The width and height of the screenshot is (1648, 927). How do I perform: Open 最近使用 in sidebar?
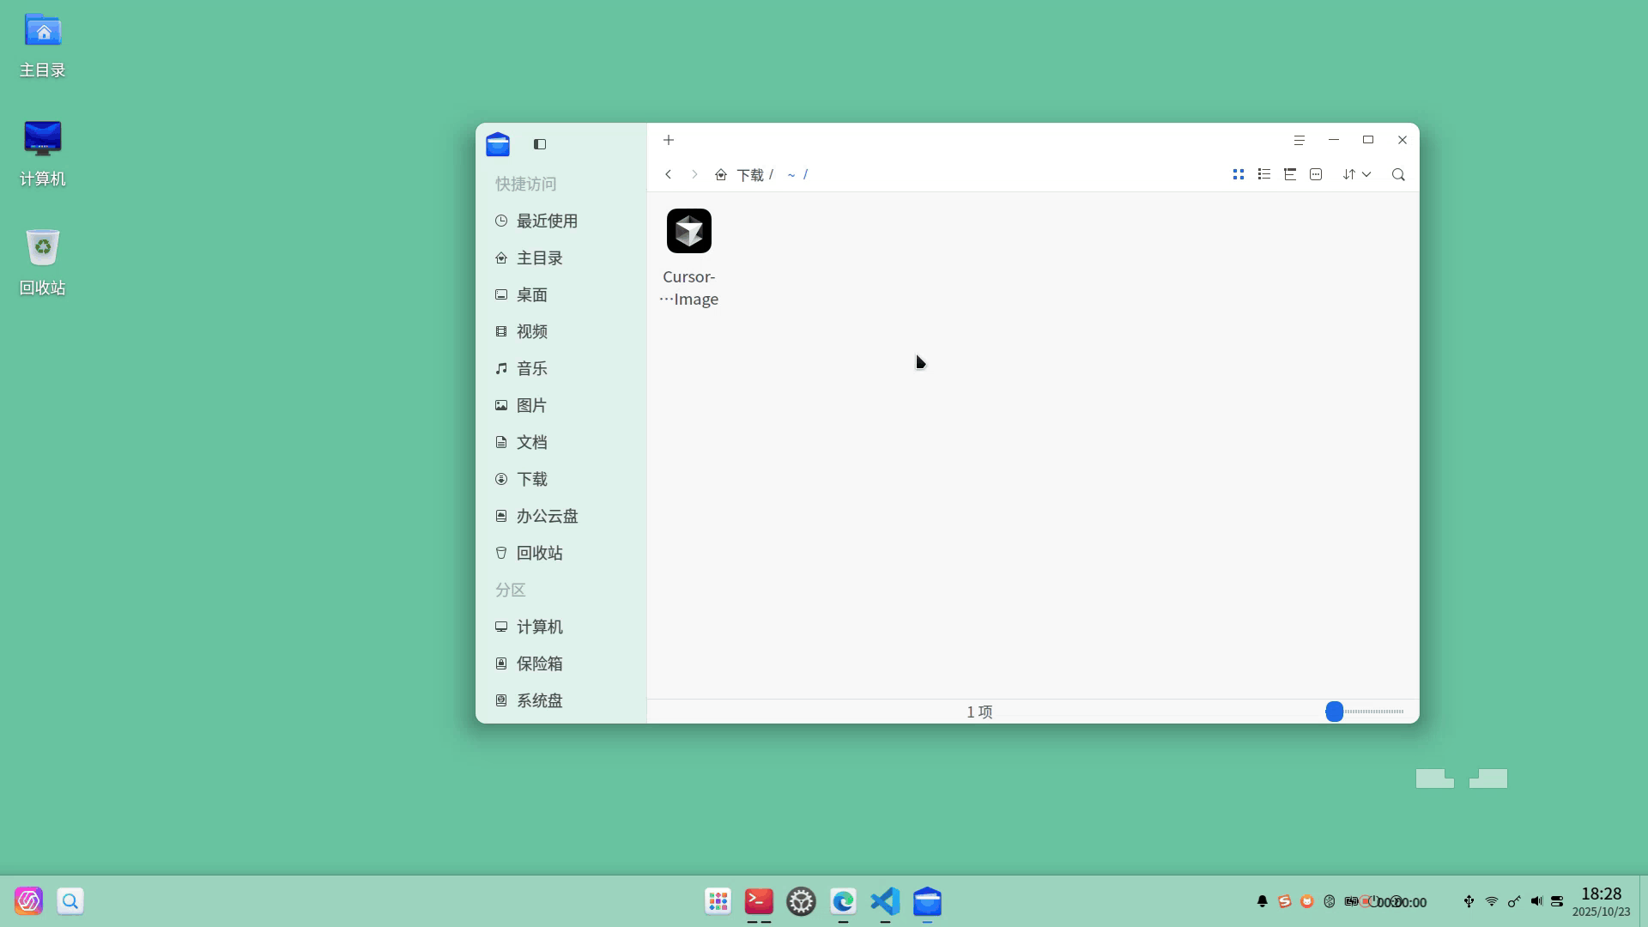560,221
